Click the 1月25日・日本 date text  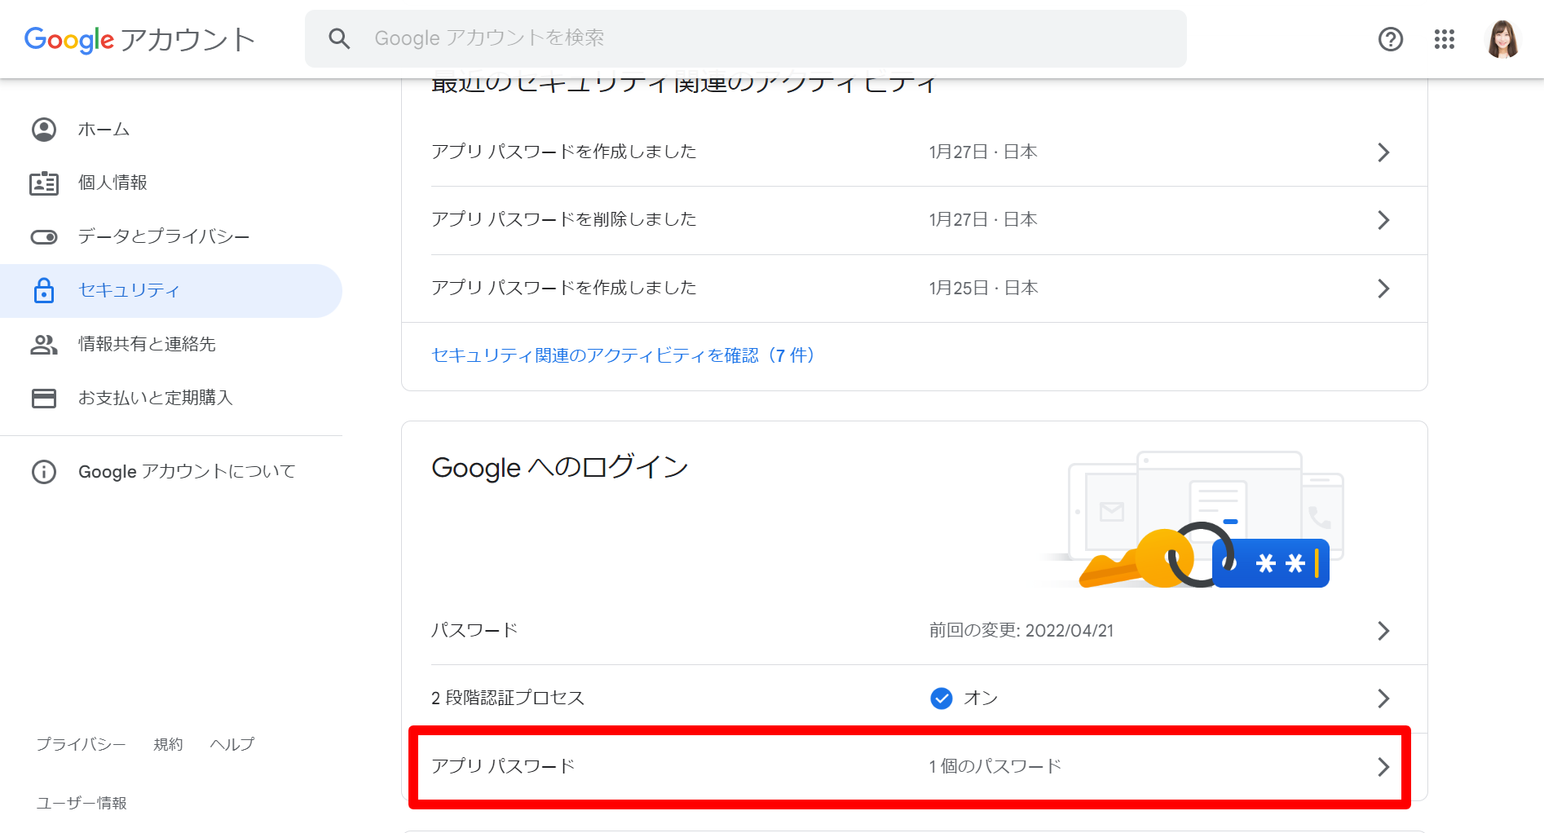pos(984,288)
